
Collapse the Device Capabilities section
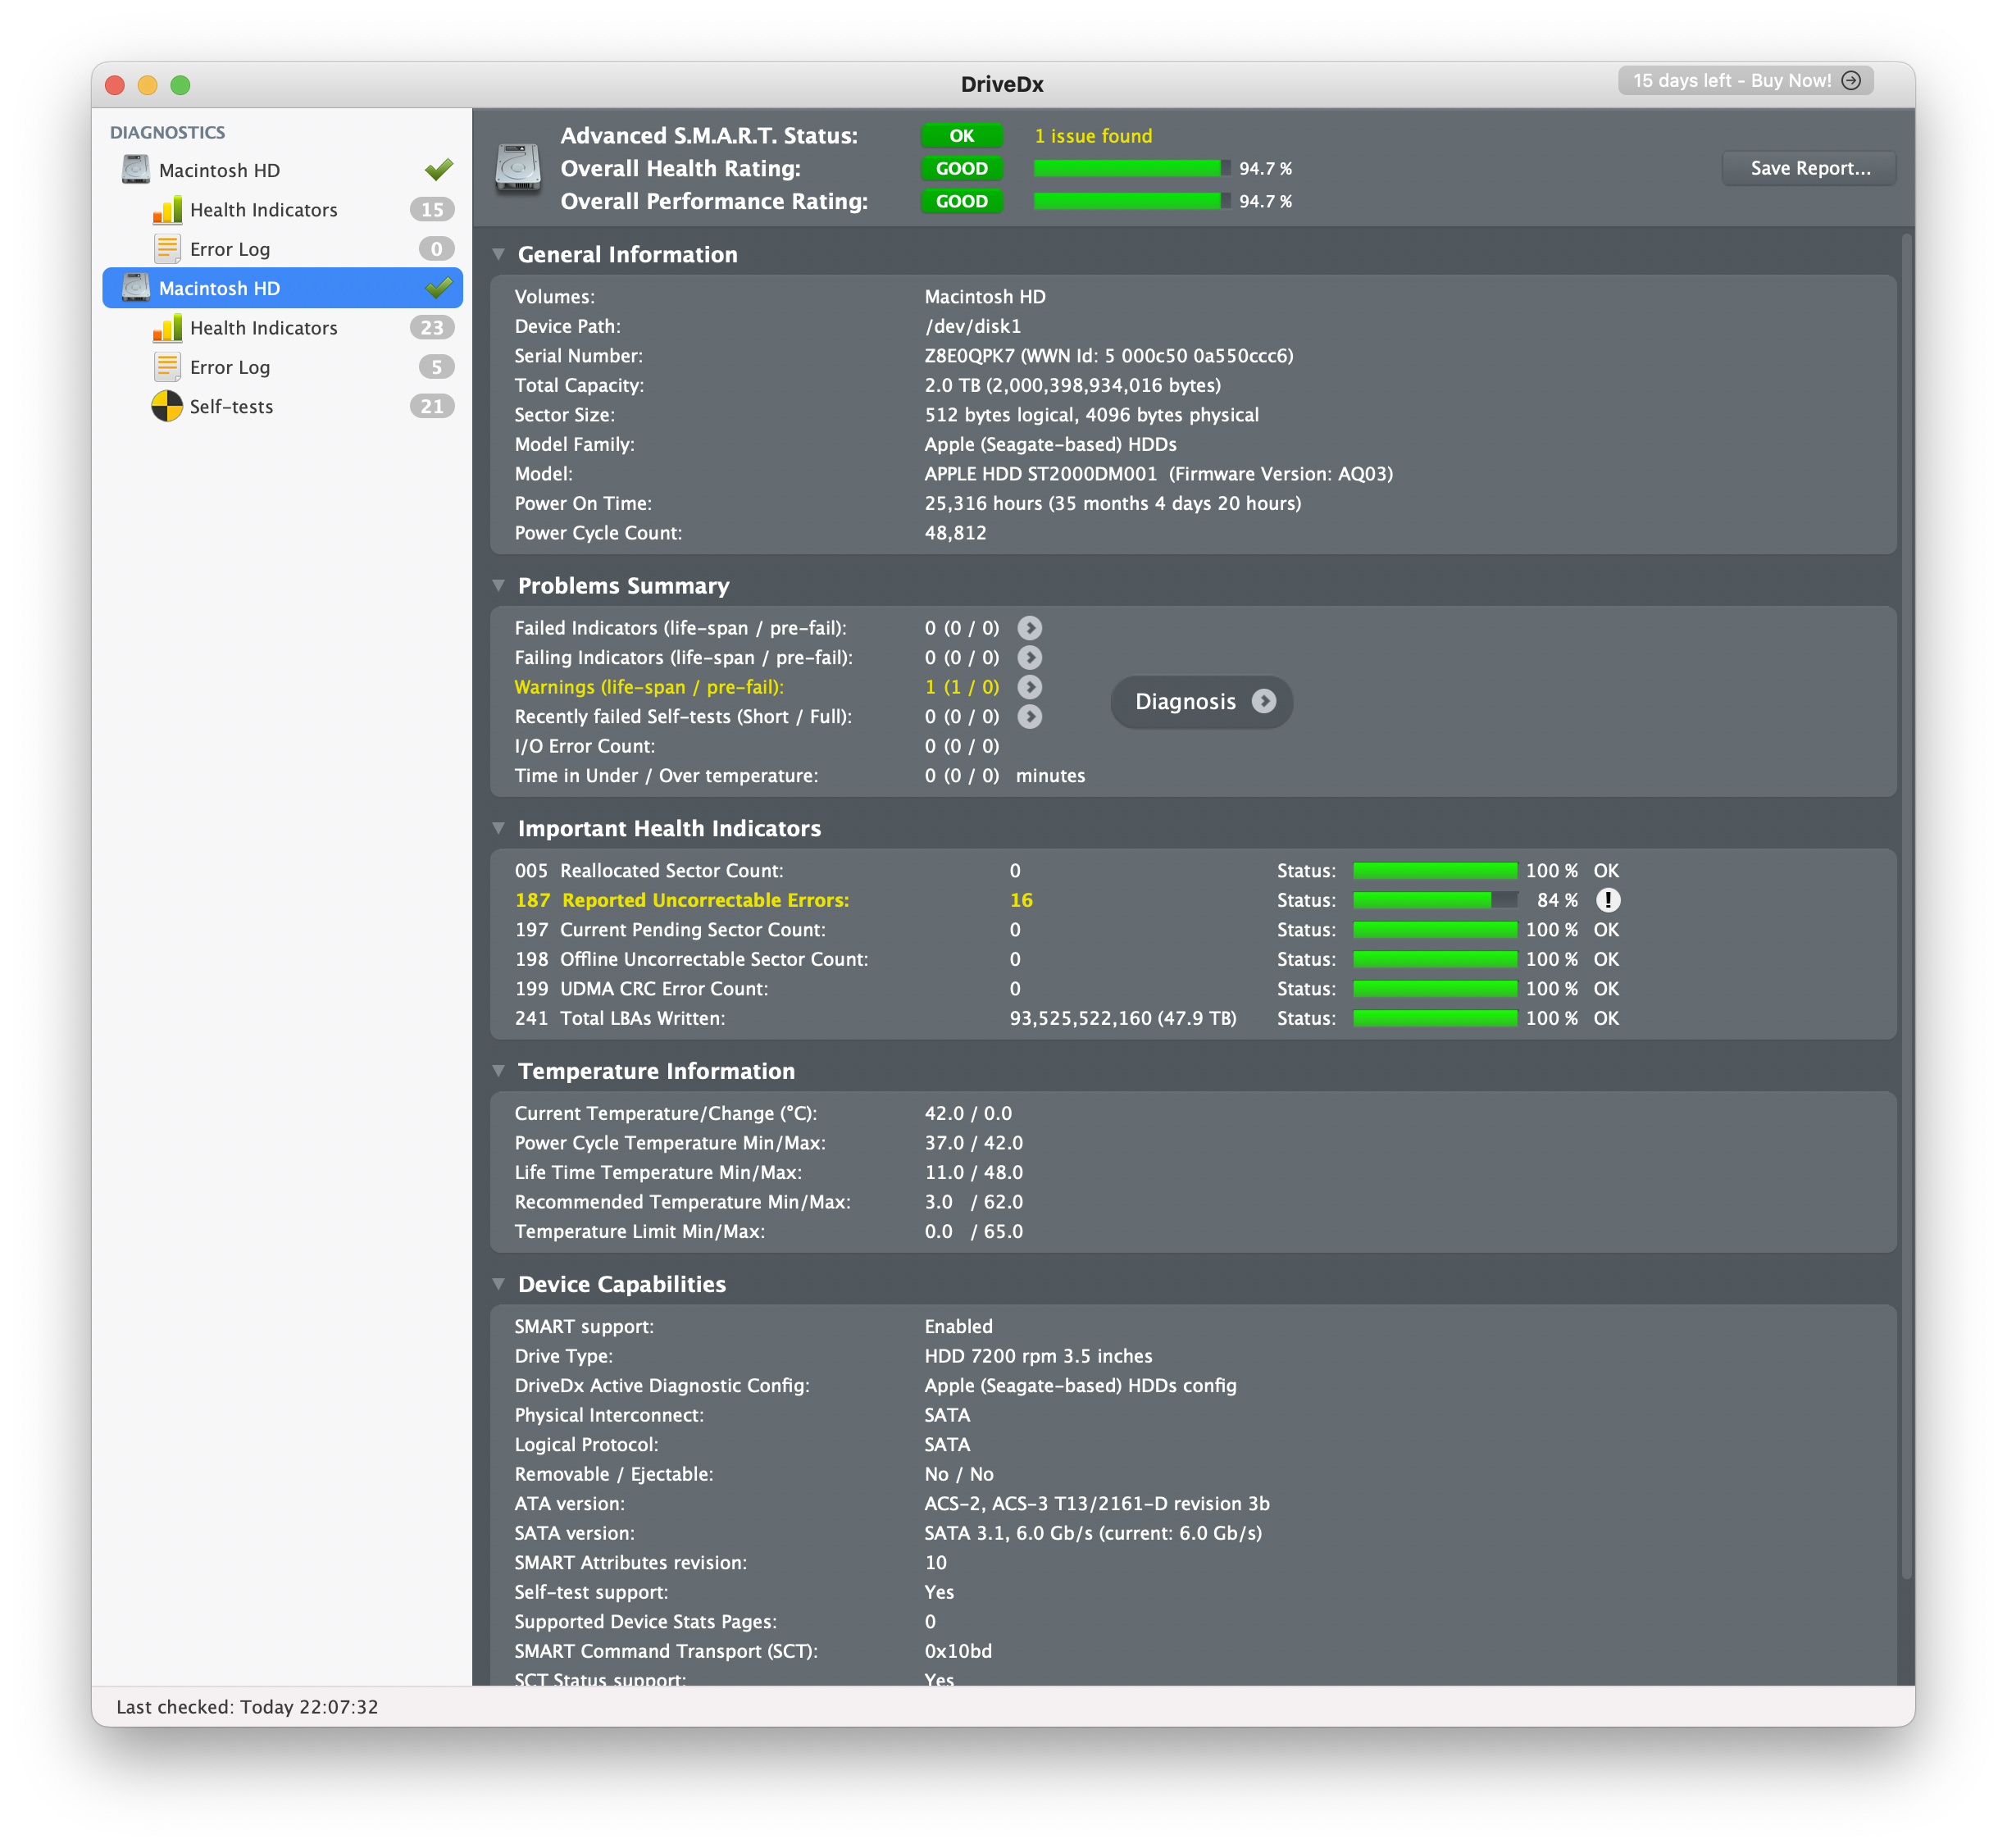500,1283
